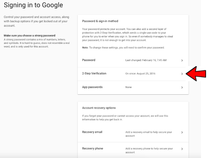The image size is (209, 158).
Task: Open the 2-Step Verification setting
Action: [133, 74]
